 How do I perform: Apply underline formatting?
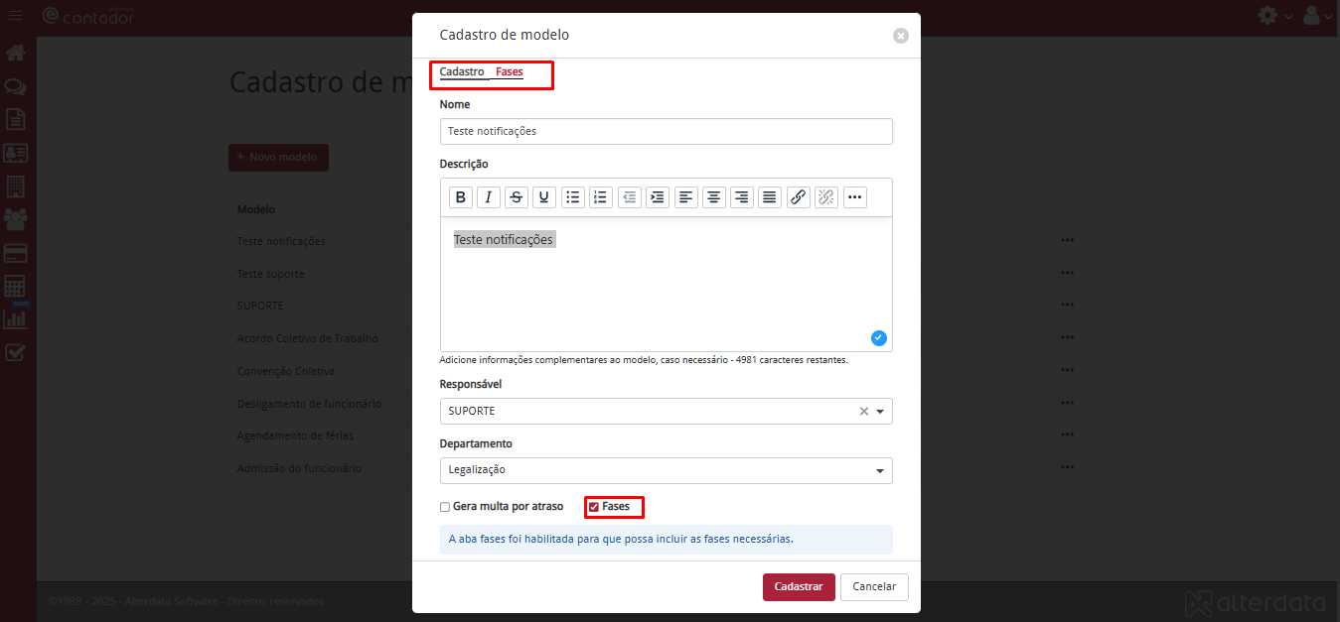(544, 197)
